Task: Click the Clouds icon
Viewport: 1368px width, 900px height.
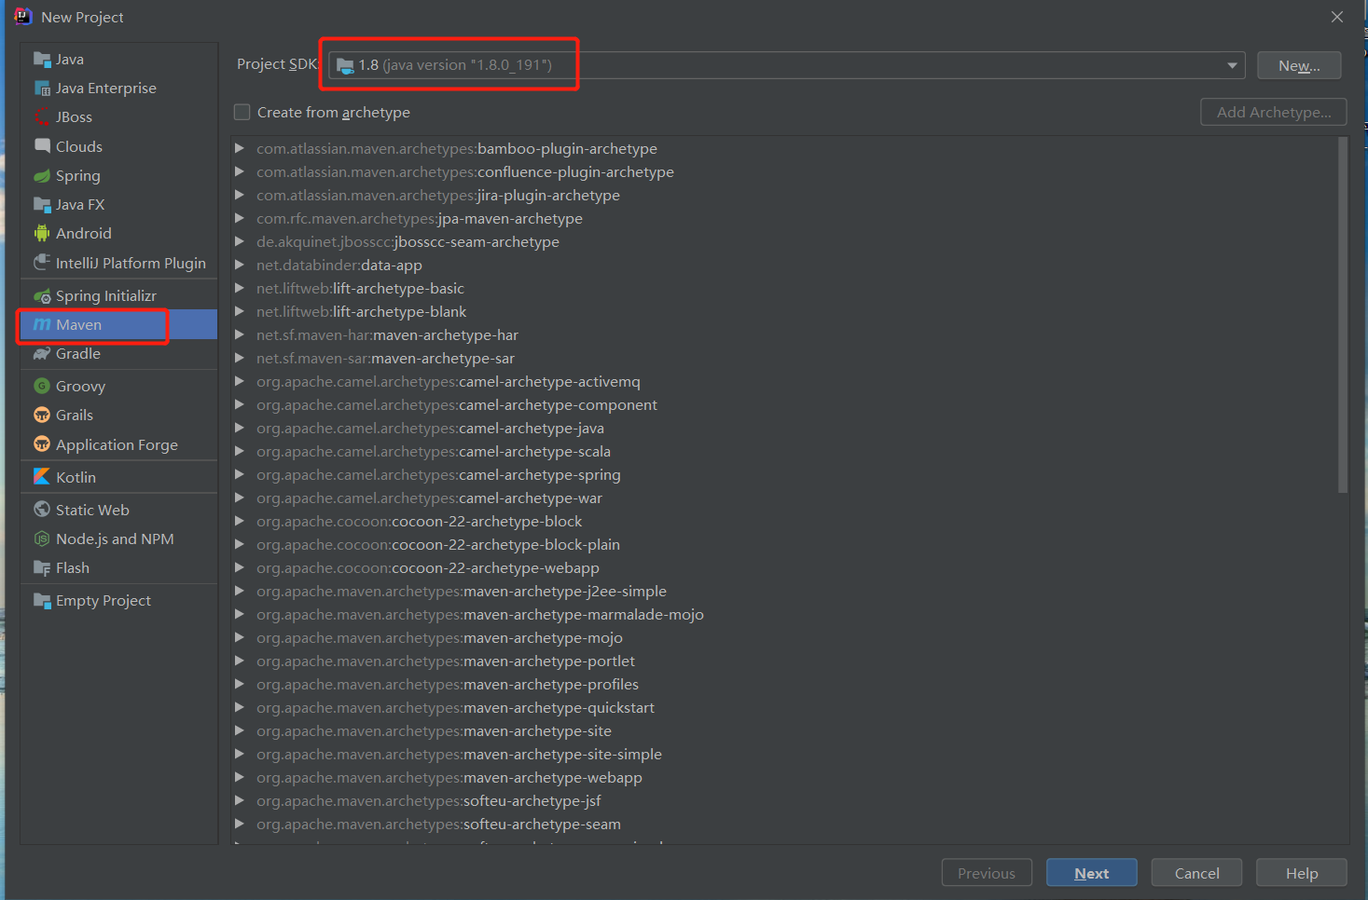Action: coord(42,146)
